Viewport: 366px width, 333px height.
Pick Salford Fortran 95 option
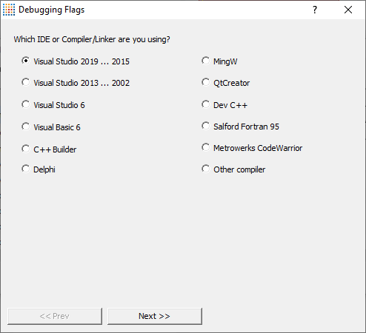click(240, 127)
